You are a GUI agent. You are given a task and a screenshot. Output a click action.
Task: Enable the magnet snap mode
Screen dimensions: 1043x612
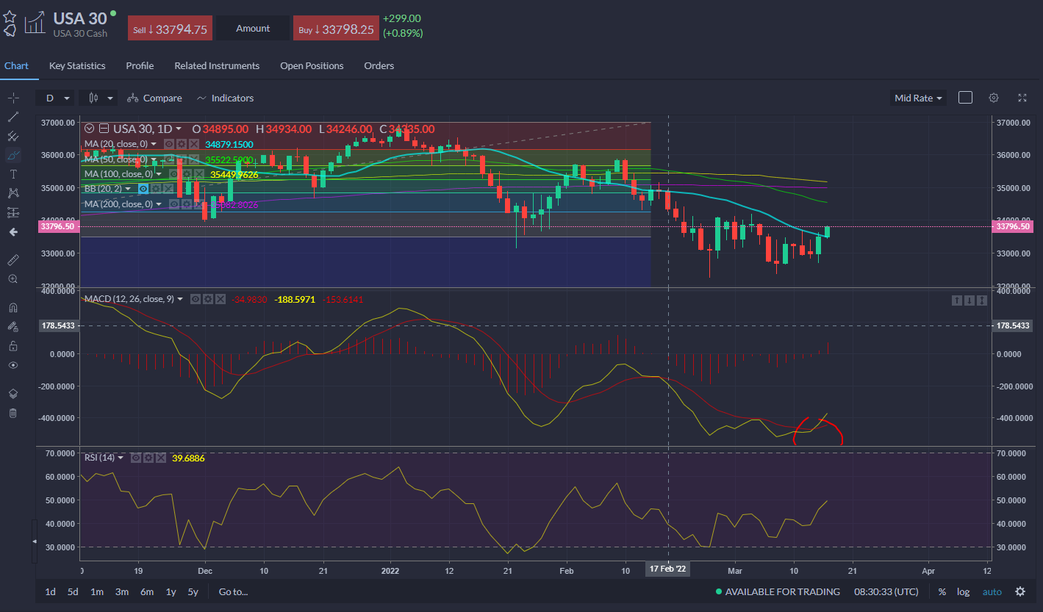tap(12, 308)
